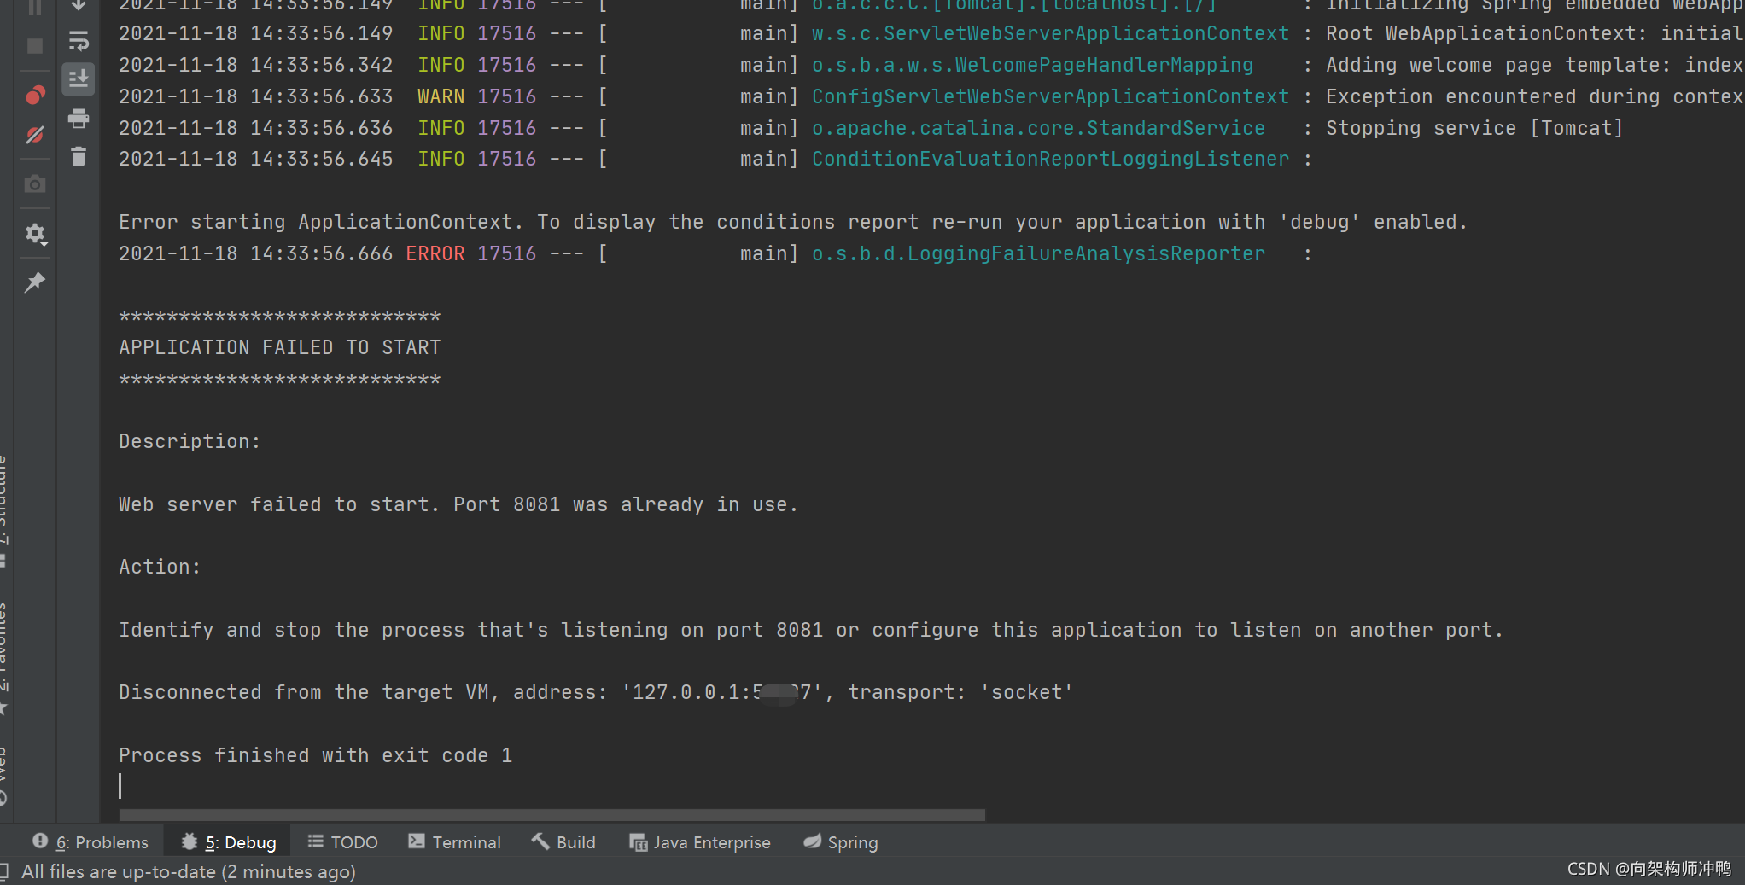Open the Web side panel tab

click(x=3, y=775)
